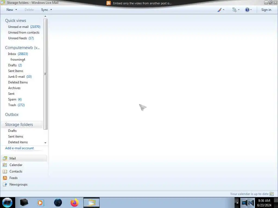Expand the Sync dropdown arrow
Image resolution: width=278 pixels, height=208 pixels.
tap(51, 10)
